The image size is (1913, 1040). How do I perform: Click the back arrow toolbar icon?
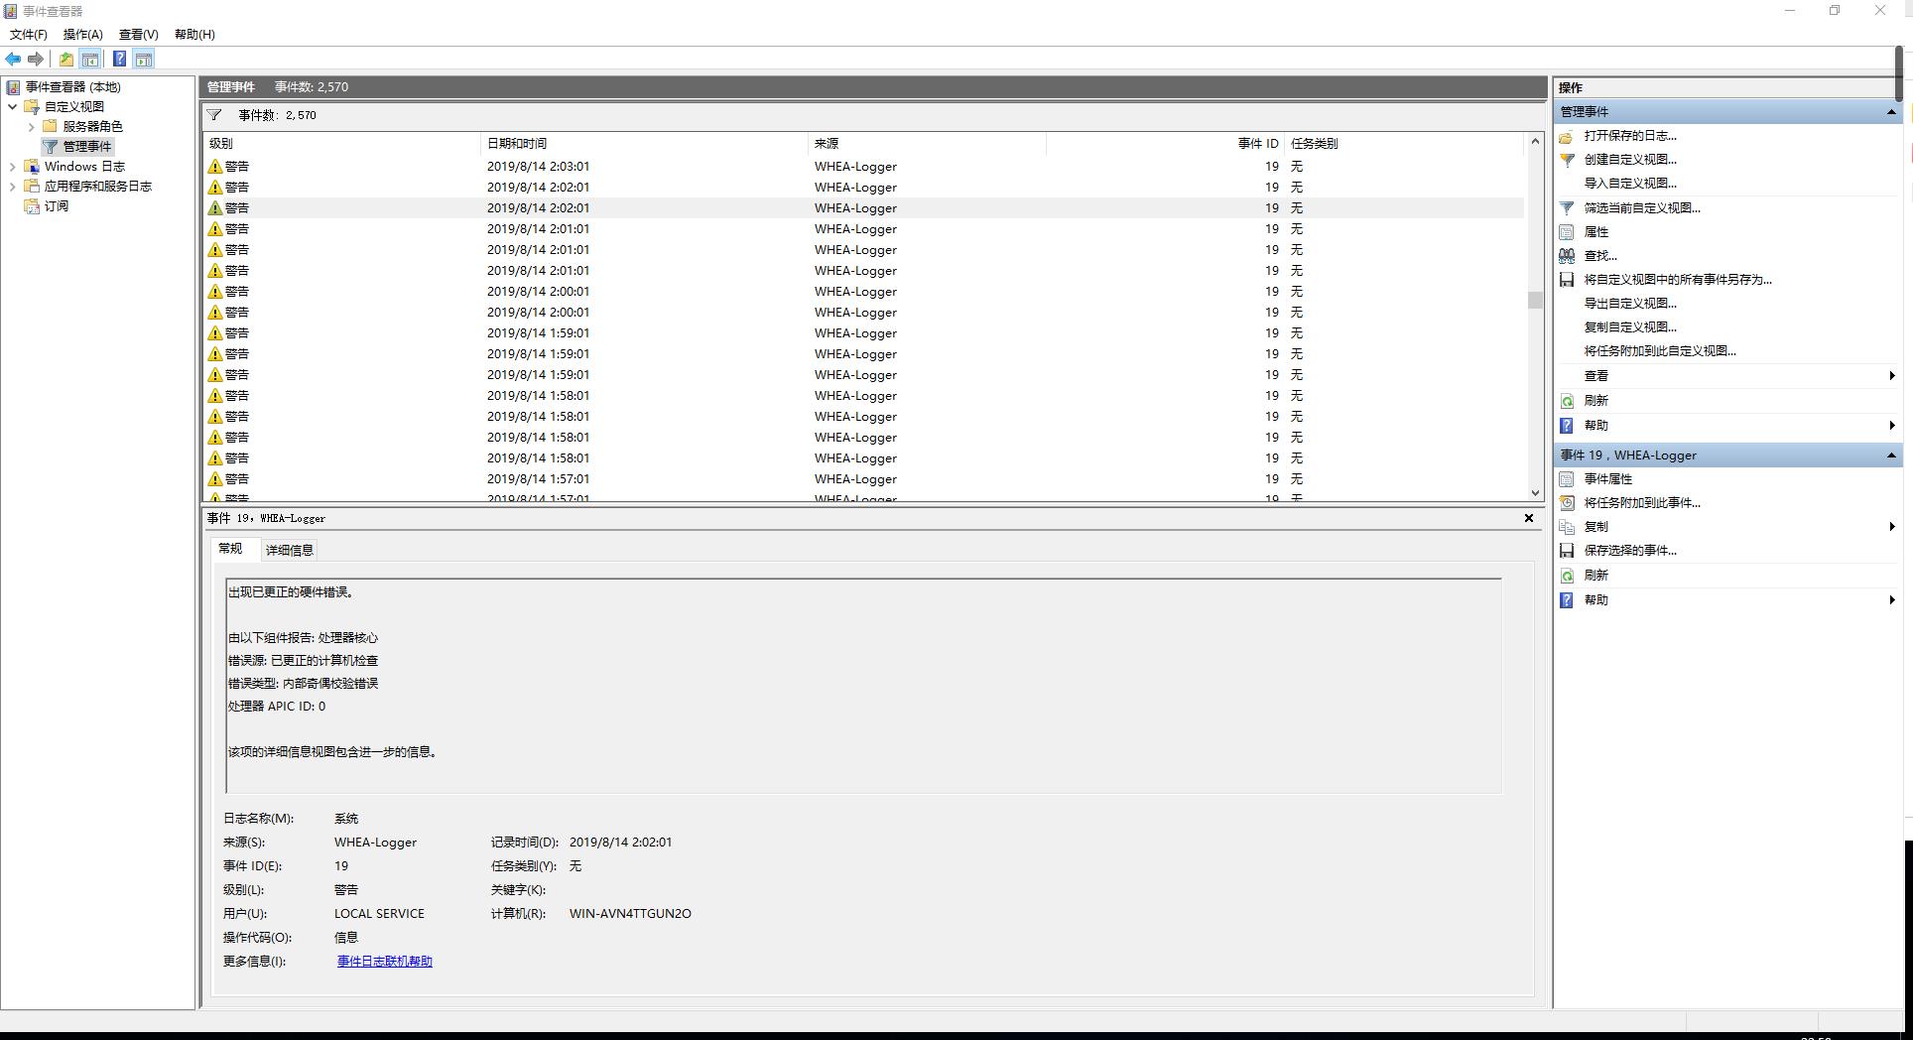tap(13, 60)
